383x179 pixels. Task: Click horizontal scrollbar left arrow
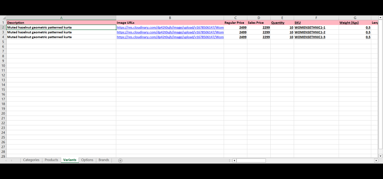click(235, 161)
